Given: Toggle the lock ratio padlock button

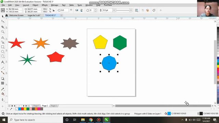Looking at the screenshot, I should 54,10.
